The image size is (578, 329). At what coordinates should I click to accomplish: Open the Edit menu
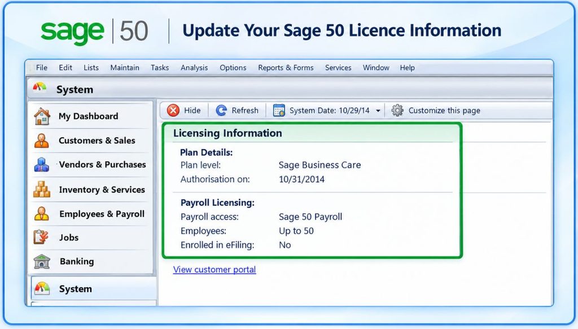65,67
